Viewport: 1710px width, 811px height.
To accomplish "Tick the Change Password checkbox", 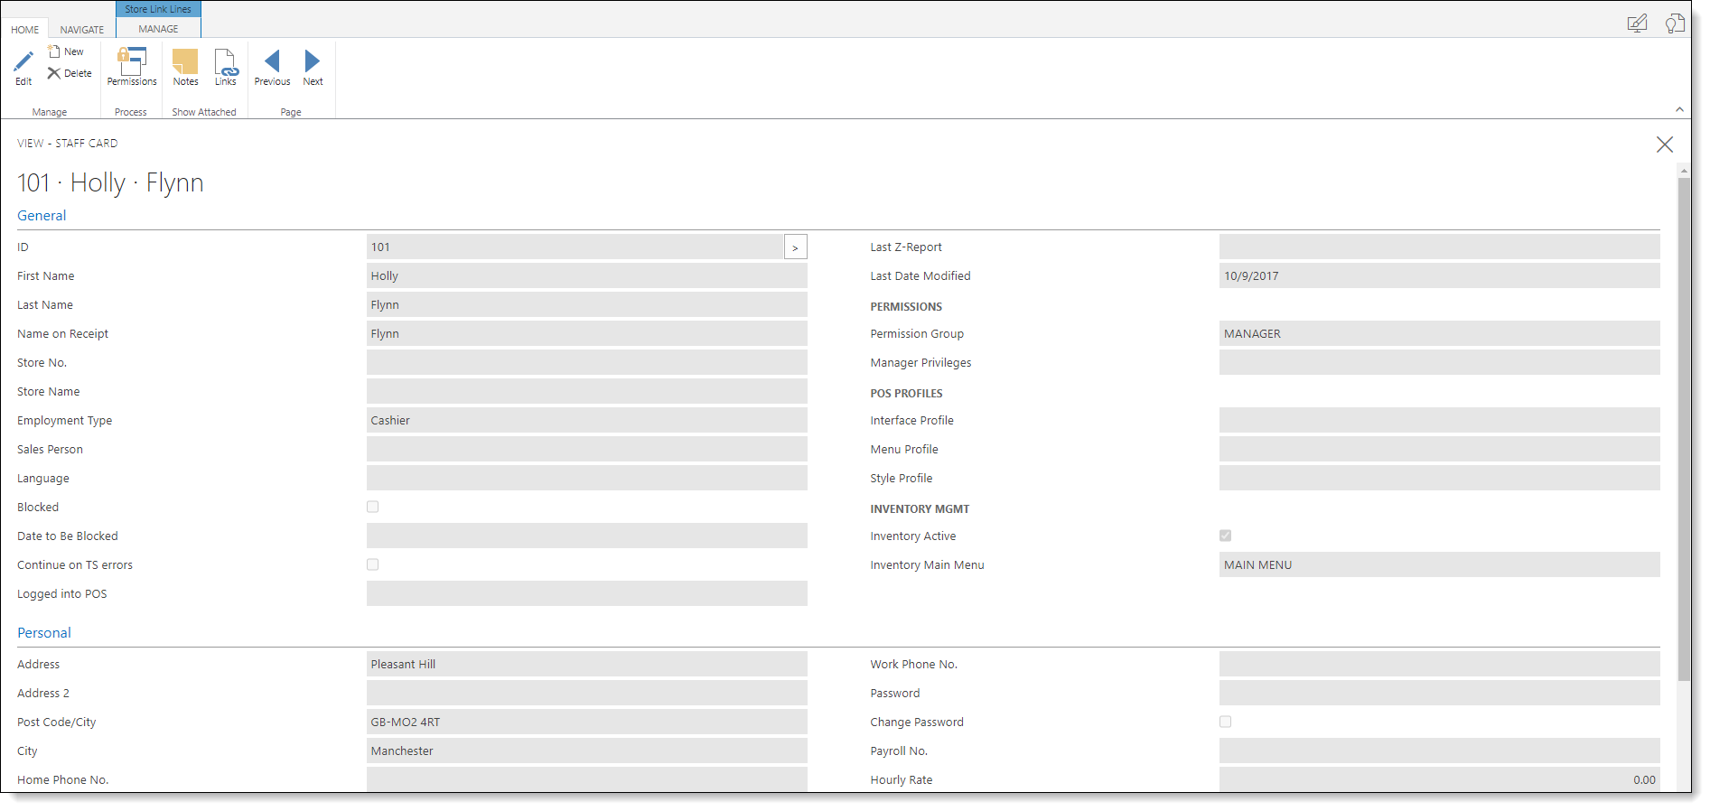I will [x=1225, y=722].
